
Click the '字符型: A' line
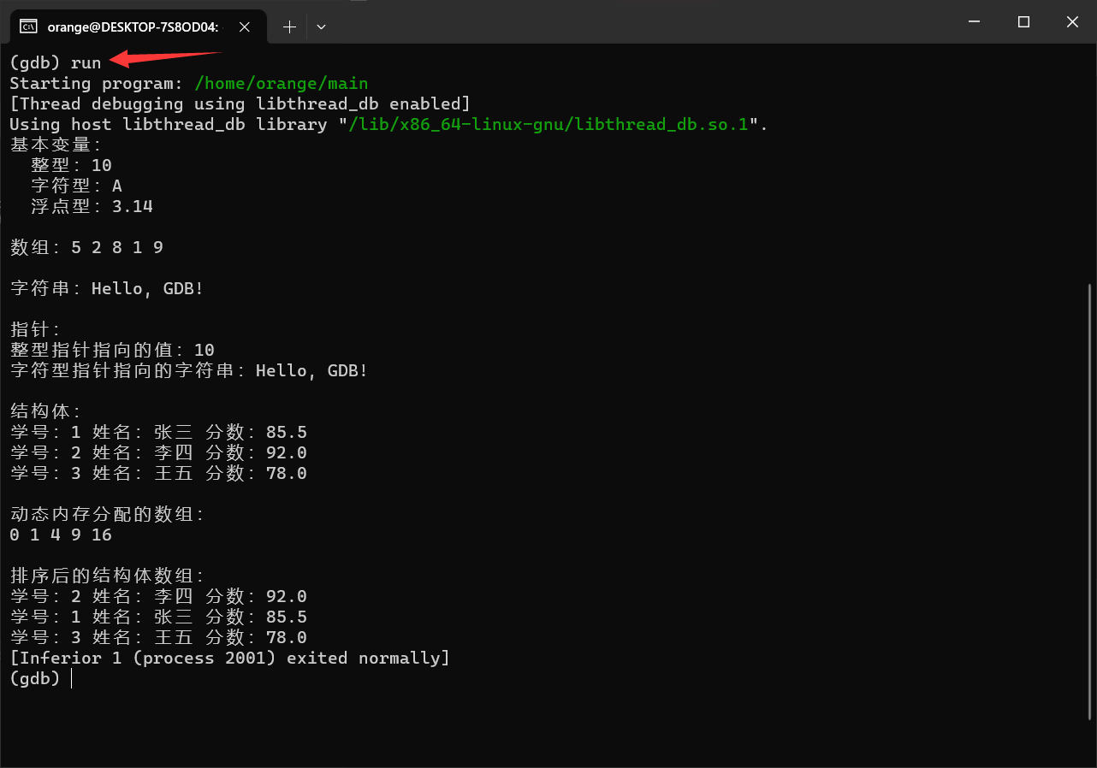click(x=76, y=186)
